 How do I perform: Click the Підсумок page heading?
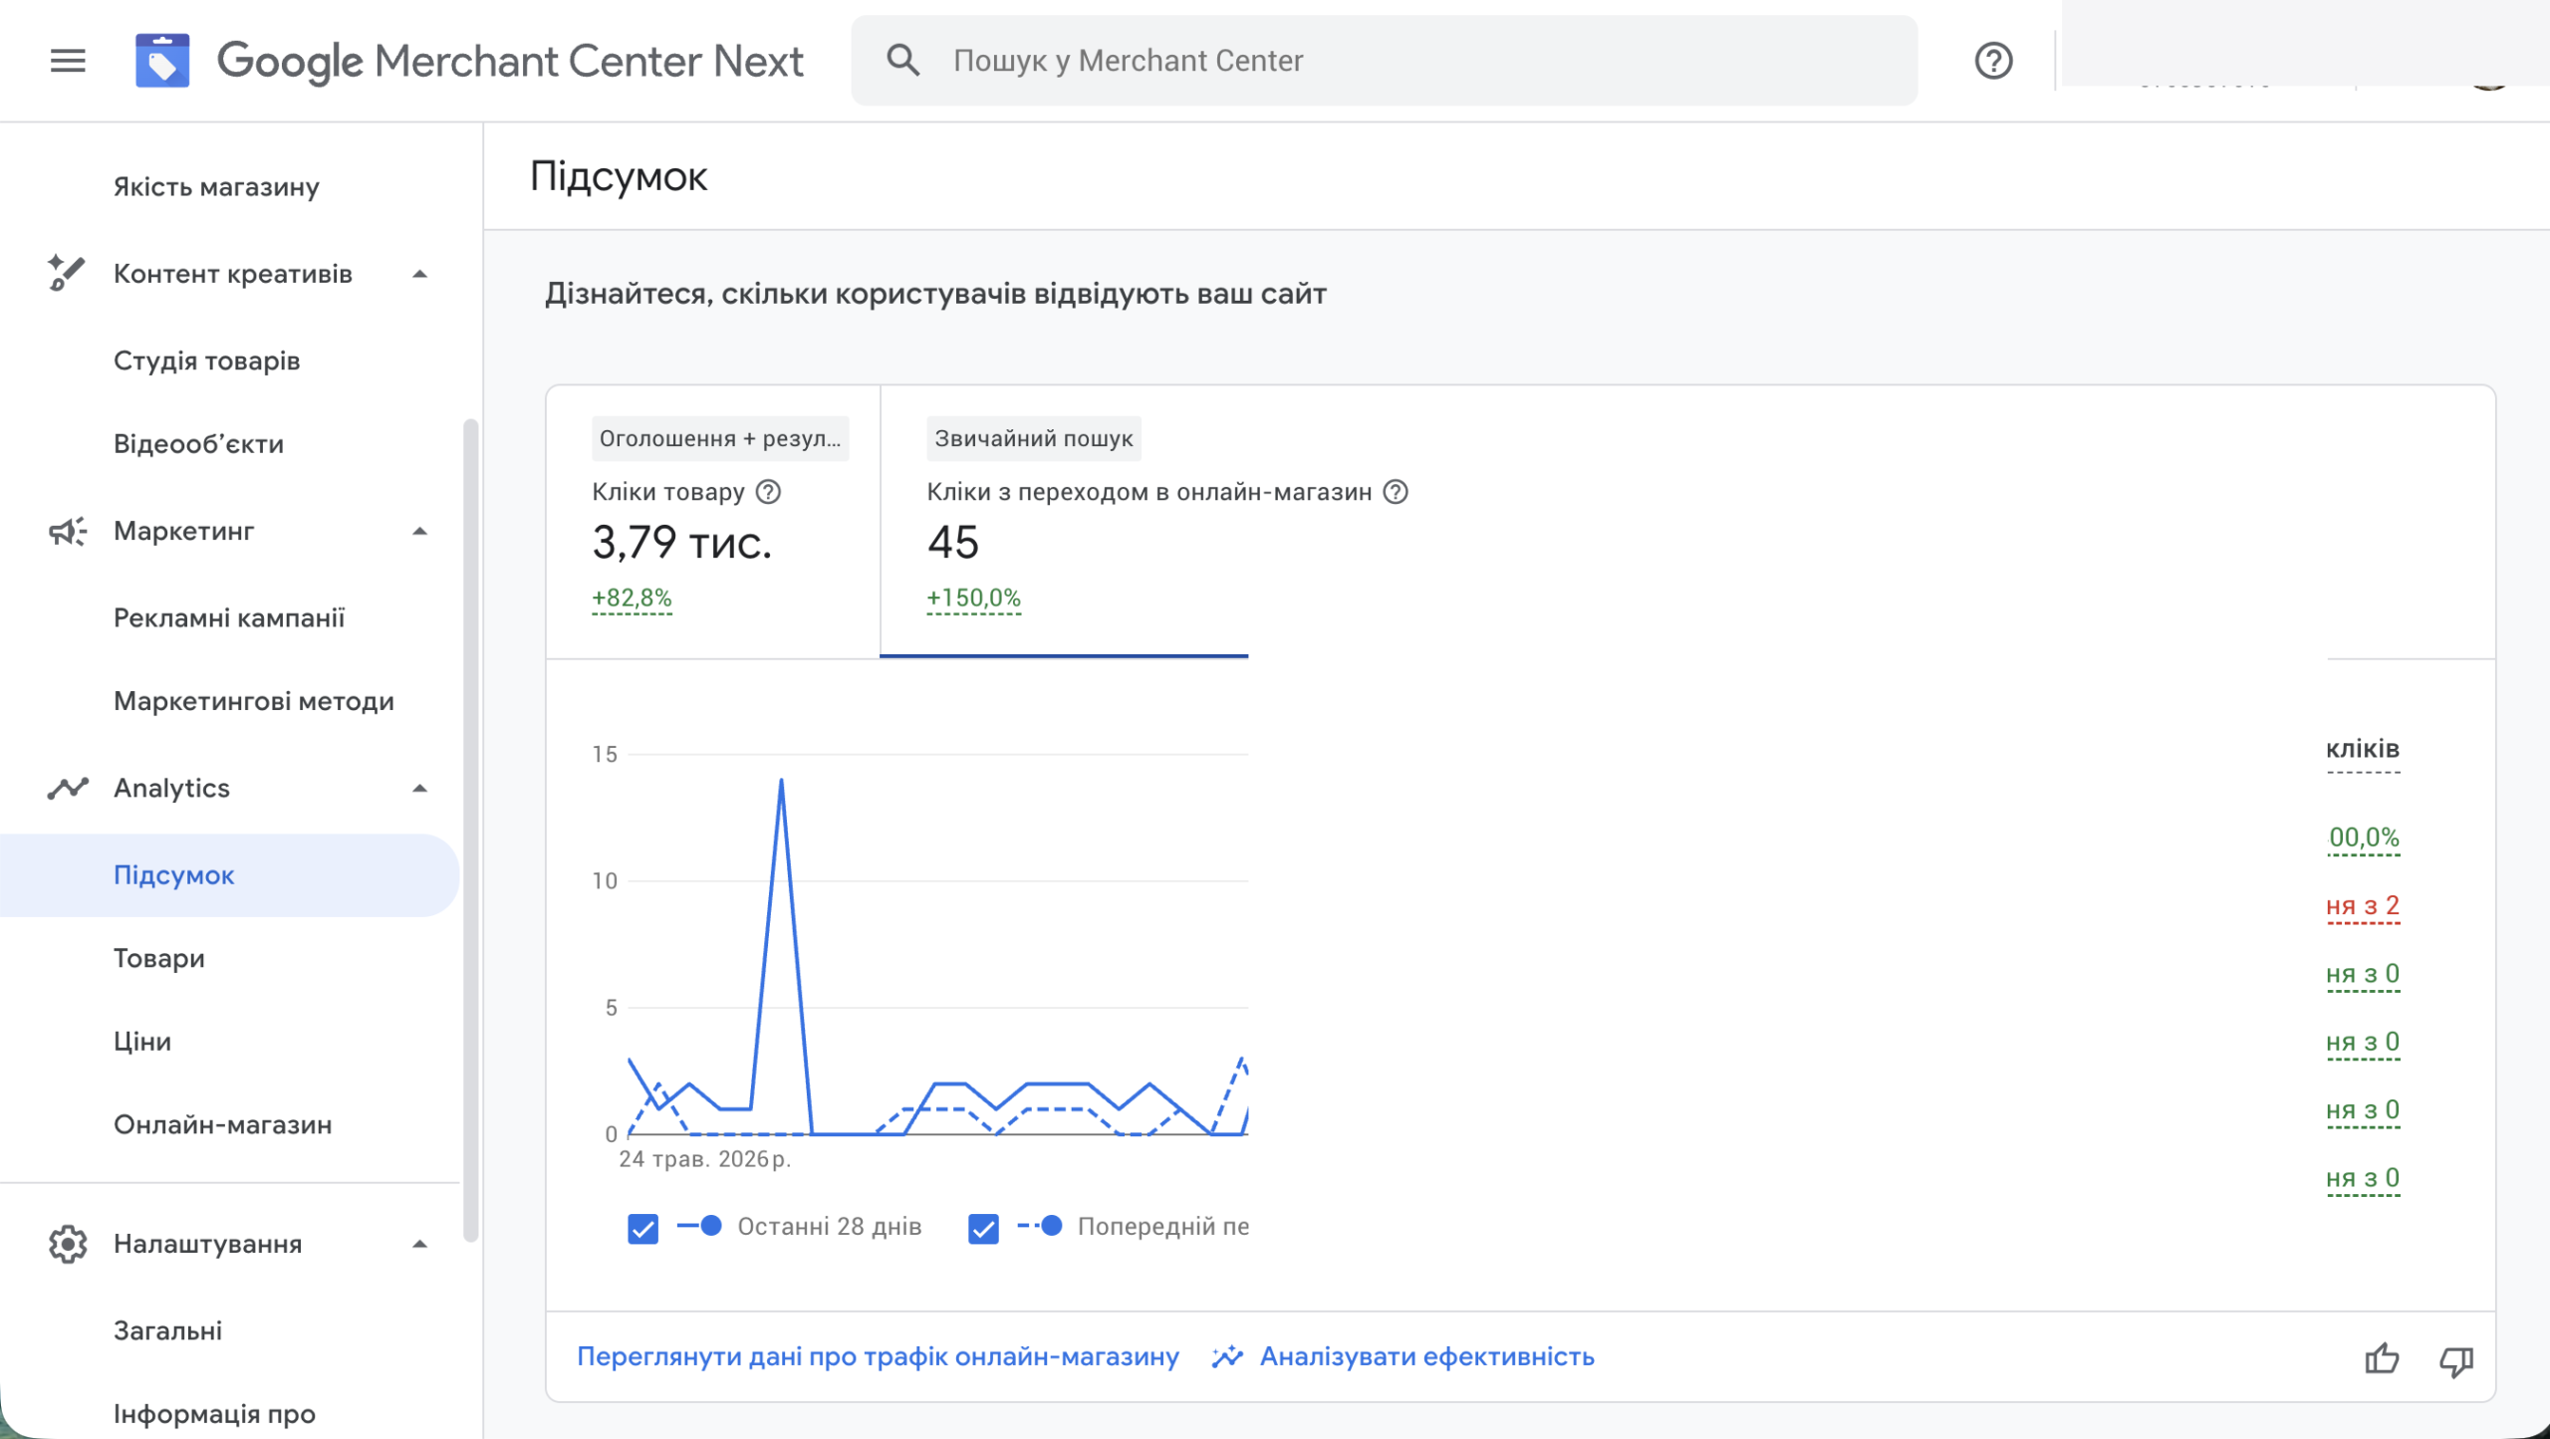coord(618,176)
